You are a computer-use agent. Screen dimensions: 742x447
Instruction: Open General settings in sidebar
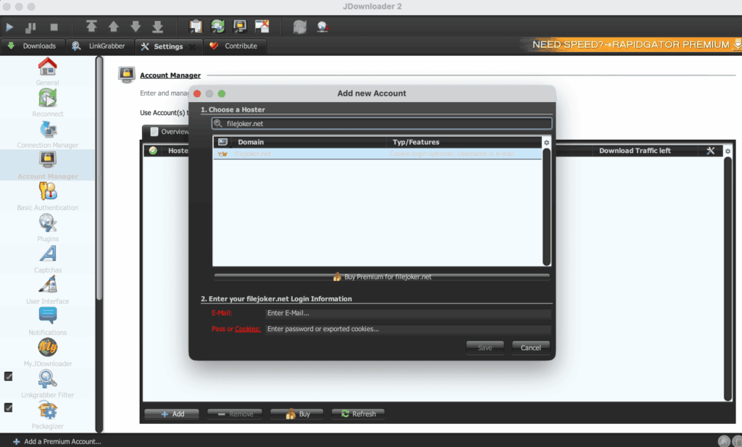click(47, 72)
